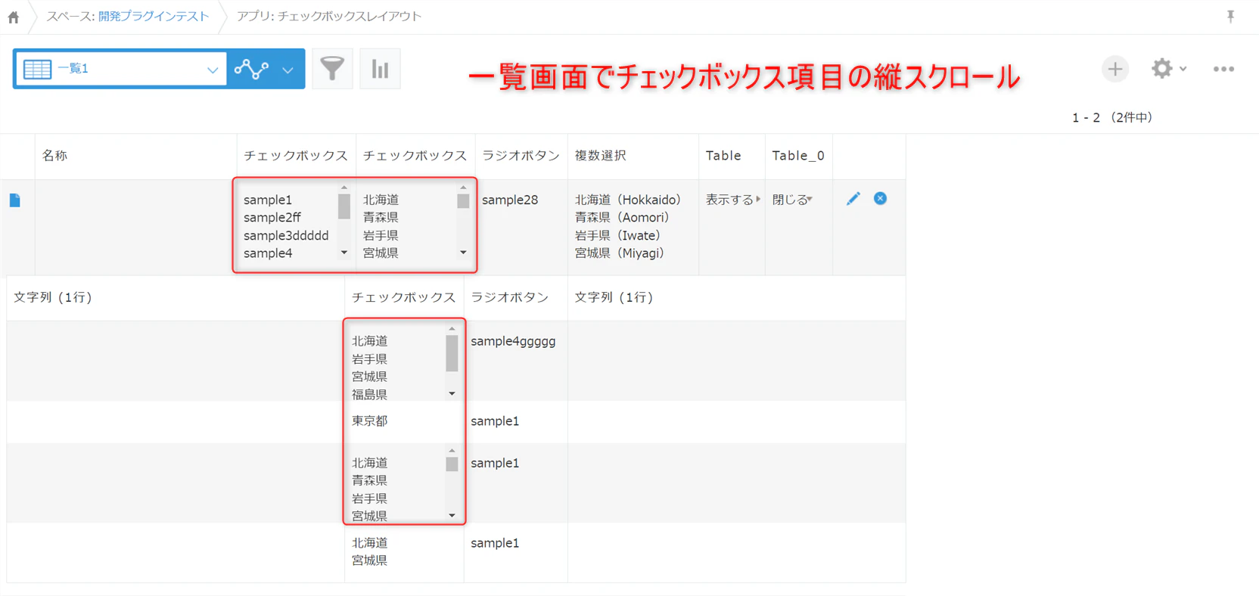
Task: Click the sample2ff checkbox value
Action: (272, 218)
